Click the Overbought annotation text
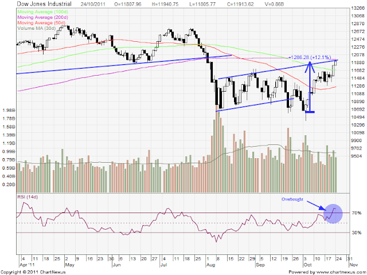 tap(292, 199)
